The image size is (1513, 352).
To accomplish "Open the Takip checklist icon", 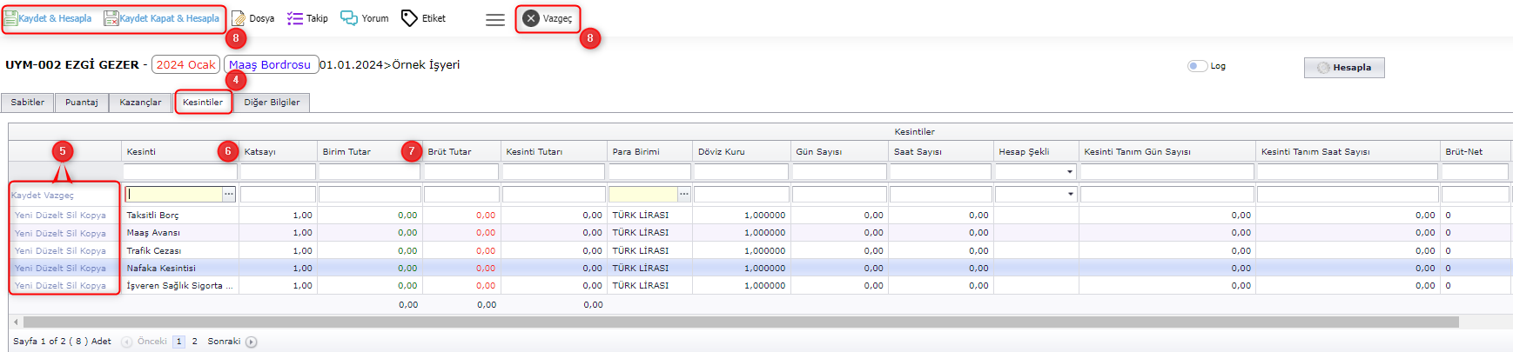I will coord(295,18).
